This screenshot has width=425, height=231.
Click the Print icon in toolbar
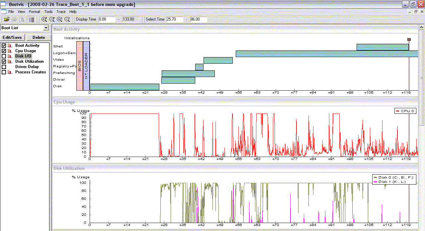coord(14,19)
